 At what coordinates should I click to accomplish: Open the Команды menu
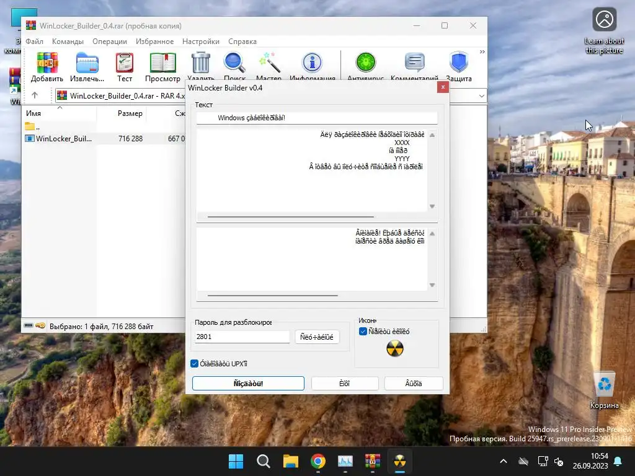(x=68, y=42)
